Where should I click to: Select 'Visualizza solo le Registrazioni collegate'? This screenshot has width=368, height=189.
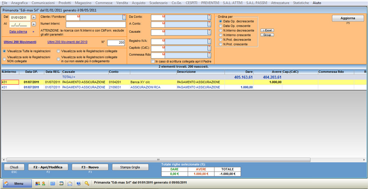coord(59,51)
